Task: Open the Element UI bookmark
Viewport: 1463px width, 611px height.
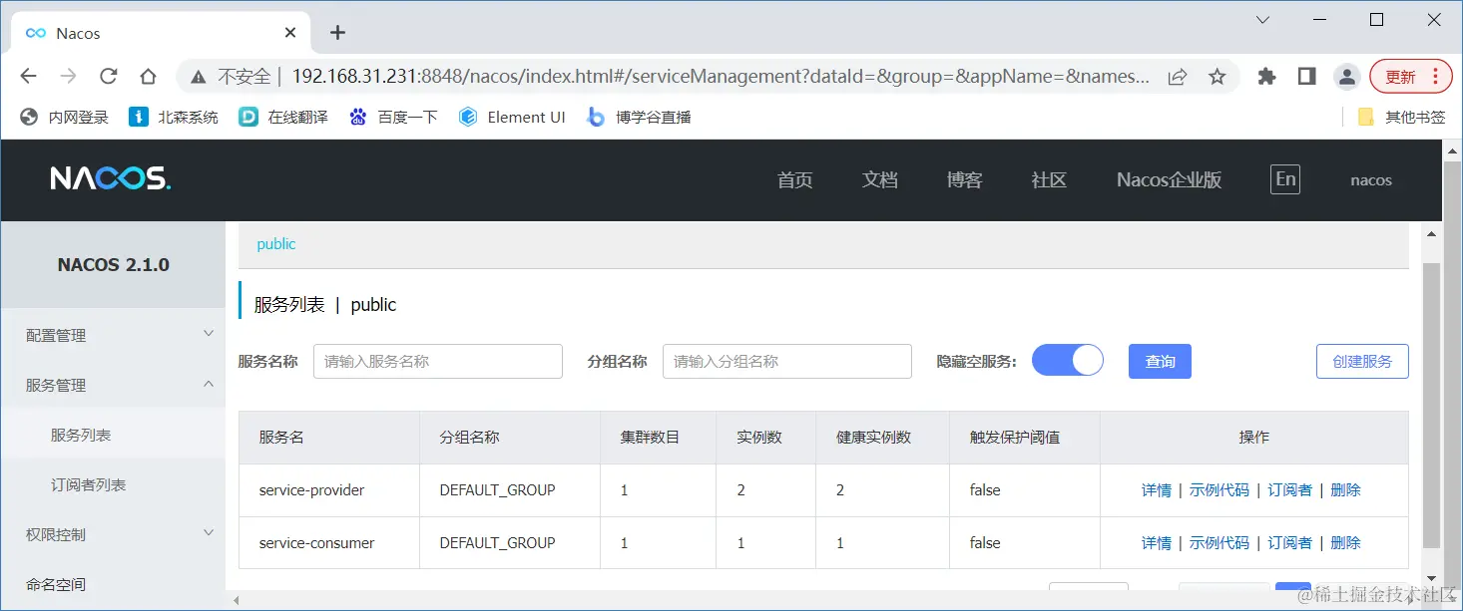Action: point(512,118)
